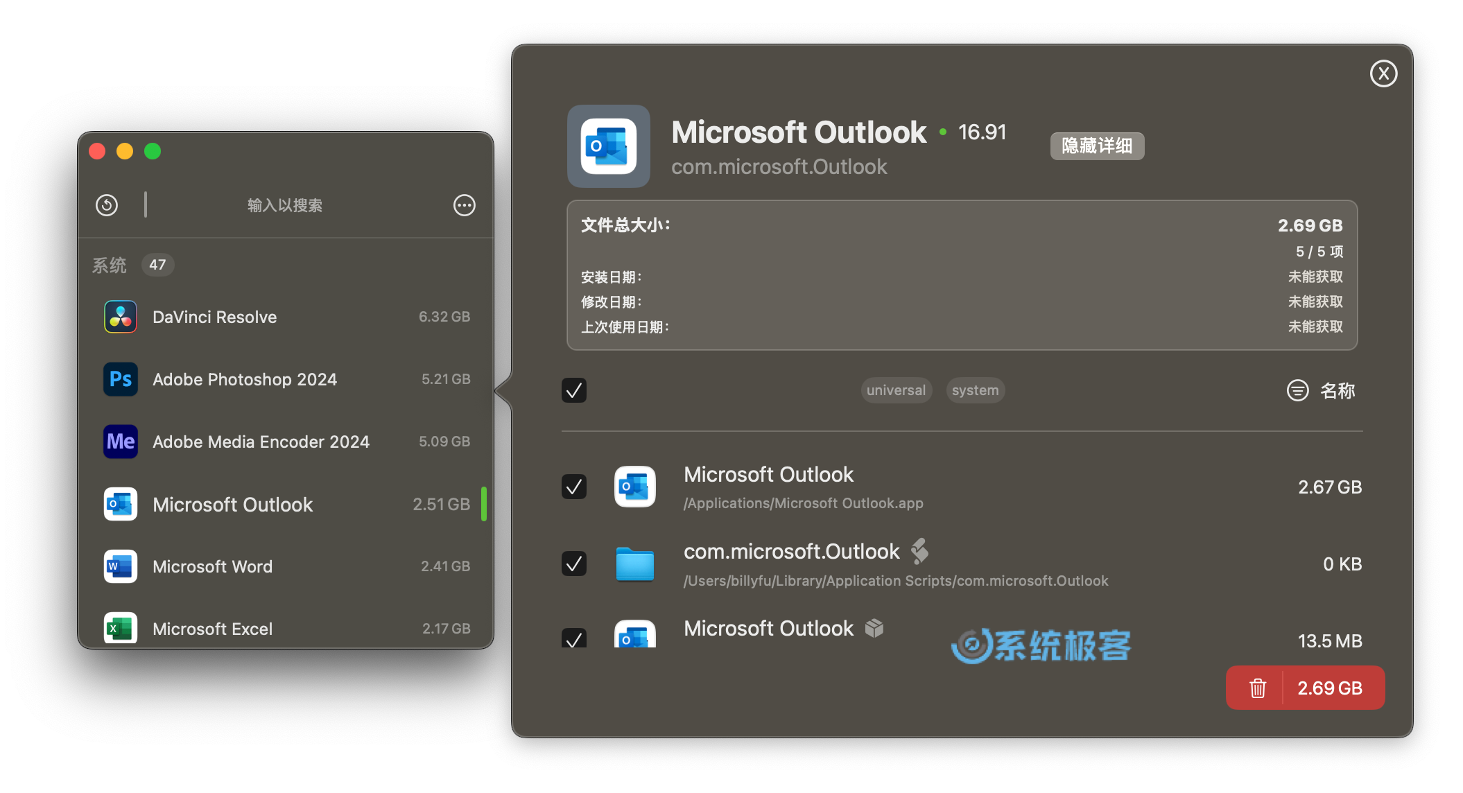Uncheck the Application Scripts folder checkbox
This screenshot has height=793, width=1463.
[x=574, y=564]
